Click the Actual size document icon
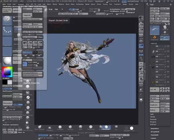This screenshot has width=174, height=140. pyautogui.click(x=35, y=43)
